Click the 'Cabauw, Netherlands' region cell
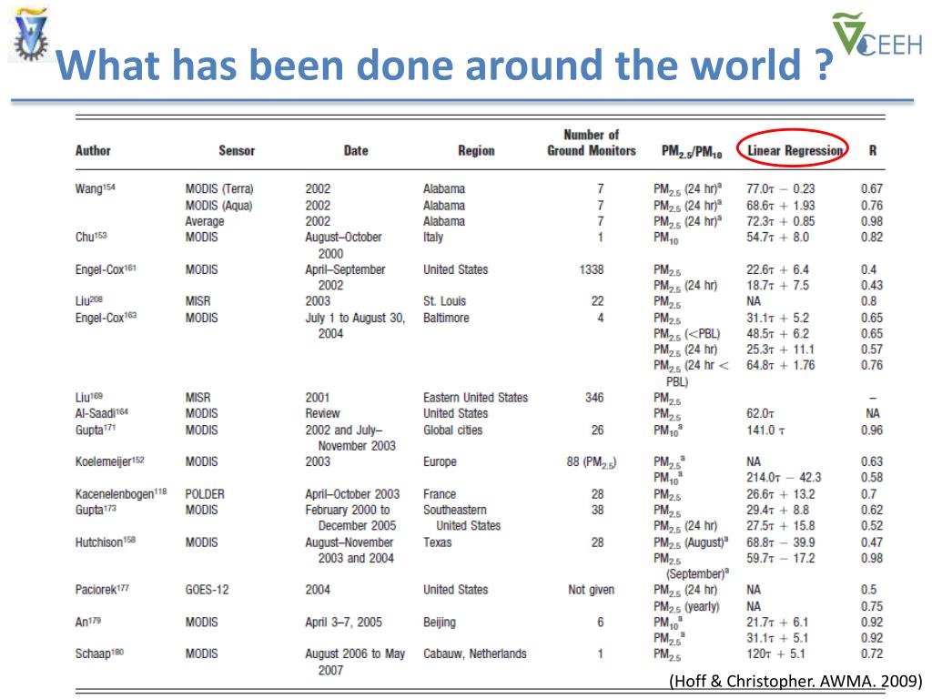 [475, 653]
